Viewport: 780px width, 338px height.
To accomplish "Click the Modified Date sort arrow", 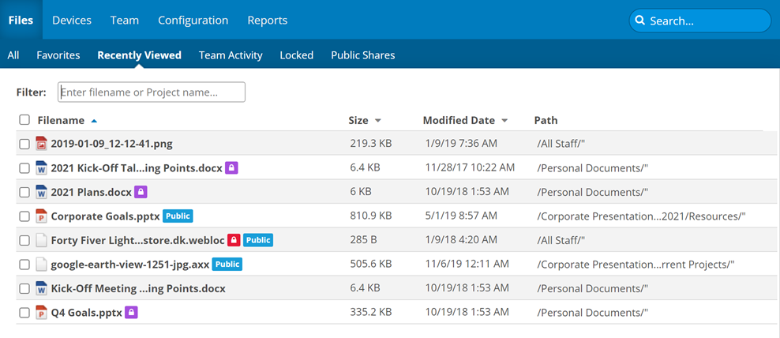I will pos(504,121).
